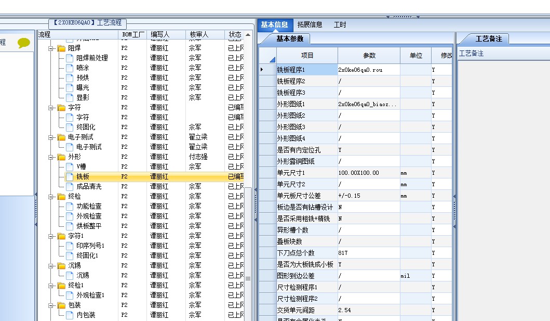Collapse the 字符 tree node

(x=51, y=108)
